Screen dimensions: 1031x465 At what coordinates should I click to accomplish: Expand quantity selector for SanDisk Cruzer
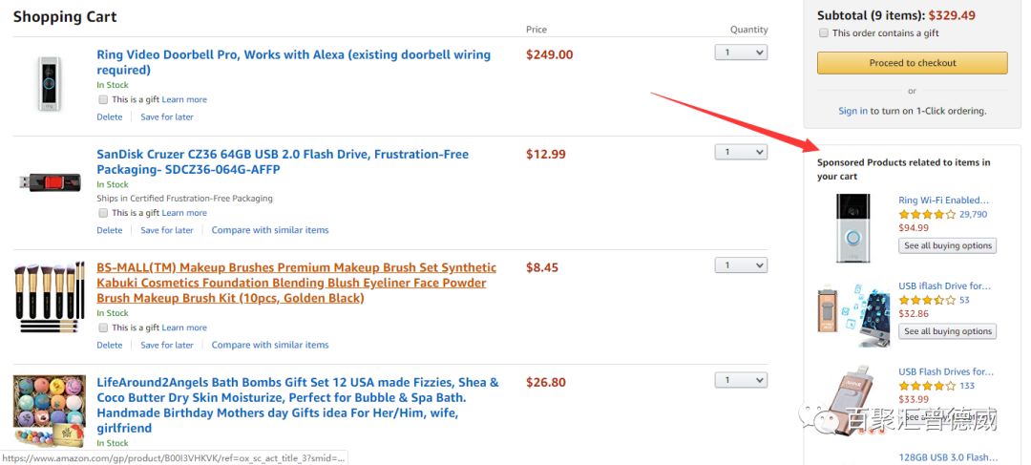click(741, 152)
